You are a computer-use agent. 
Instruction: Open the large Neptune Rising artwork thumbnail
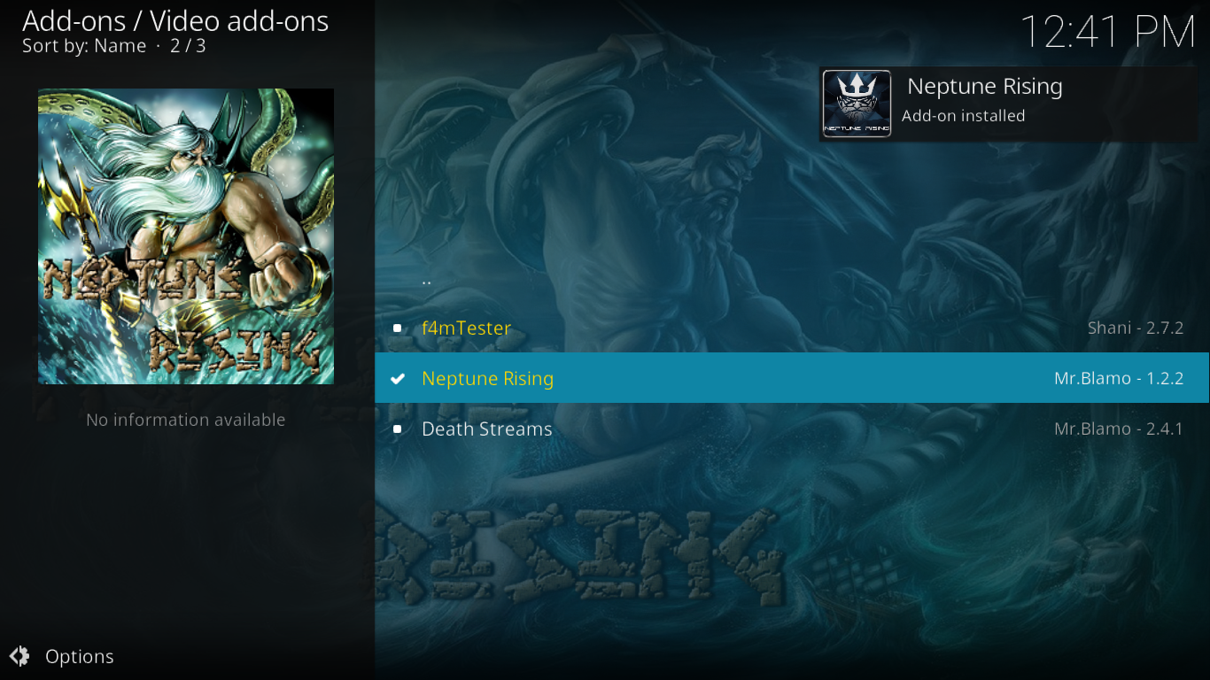(186, 236)
